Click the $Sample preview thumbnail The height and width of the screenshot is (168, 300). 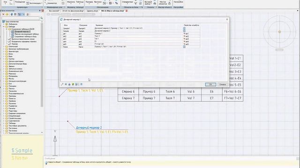22,150
